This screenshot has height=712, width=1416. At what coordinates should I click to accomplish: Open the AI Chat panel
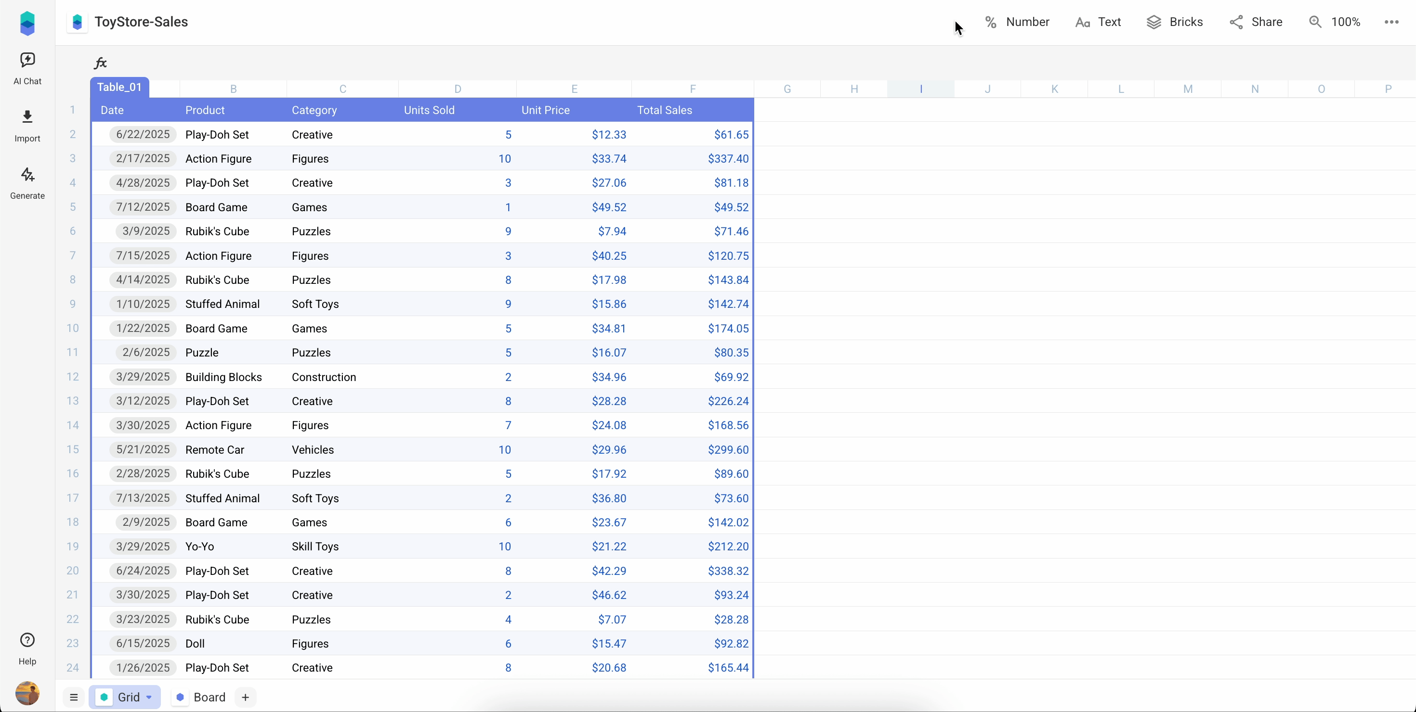(x=27, y=68)
